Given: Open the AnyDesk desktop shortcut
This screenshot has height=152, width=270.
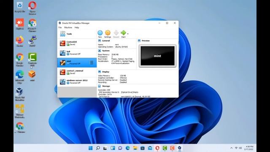Looking at the screenshot, I should pos(20,24).
